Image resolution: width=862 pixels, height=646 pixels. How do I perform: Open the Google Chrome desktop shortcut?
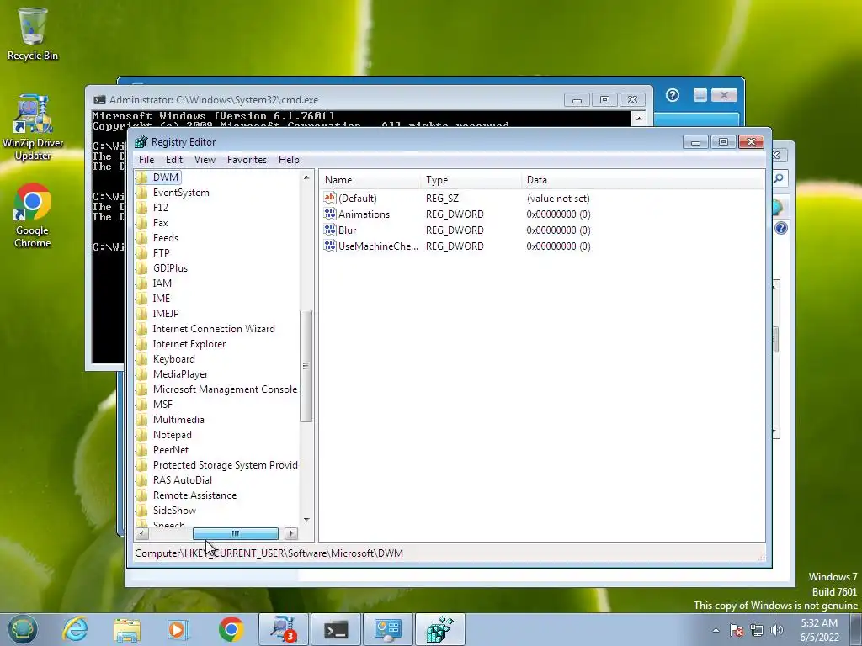click(33, 215)
